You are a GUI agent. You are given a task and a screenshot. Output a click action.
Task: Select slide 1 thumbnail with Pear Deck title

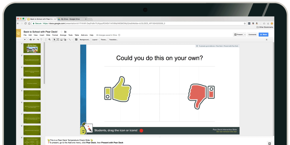click(x=32, y=48)
